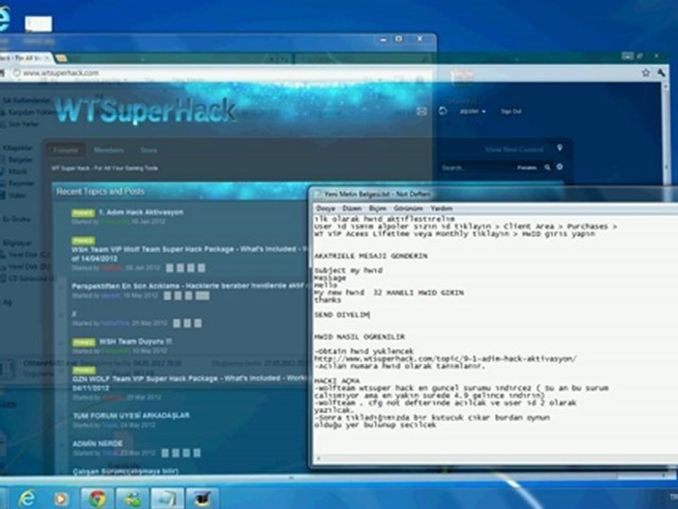The width and height of the screenshot is (678, 509).
Task: Select Bilgisayar in Explorer sidebar
Action: pyautogui.click(x=17, y=243)
